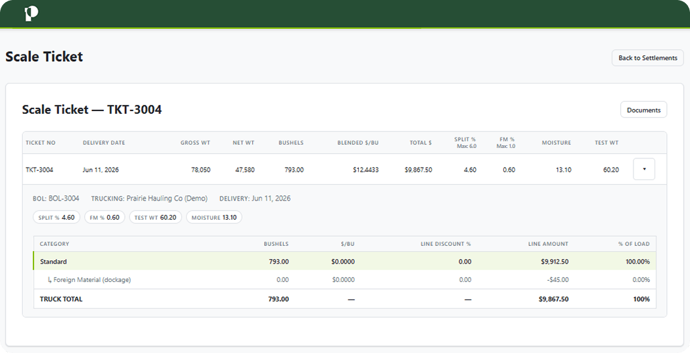
Task: Click the MOISTURE 13.10 pill
Action: pyautogui.click(x=214, y=218)
